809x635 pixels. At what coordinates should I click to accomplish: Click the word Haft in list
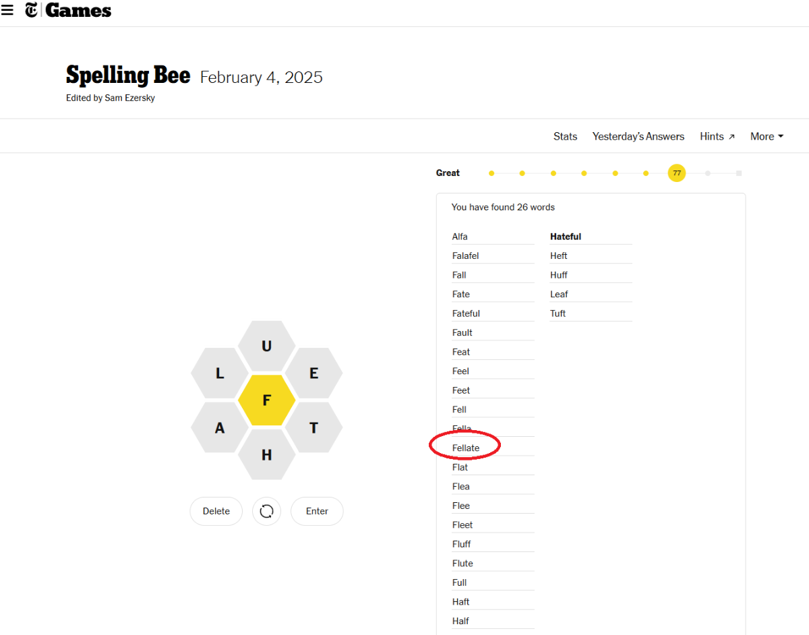click(461, 602)
